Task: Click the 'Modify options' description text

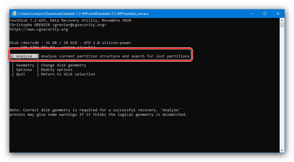Action: [57, 70]
